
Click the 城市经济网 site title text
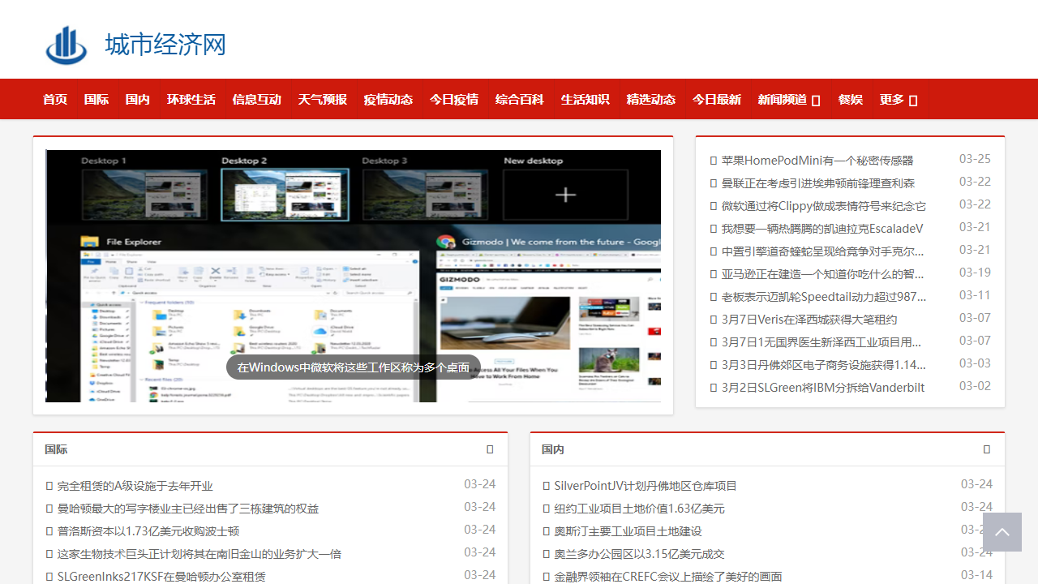[165, 45]
